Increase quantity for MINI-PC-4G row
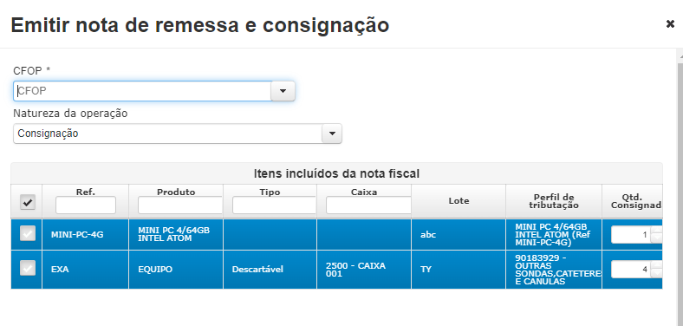The image size is (683, 326). click(x=656, y=231)
